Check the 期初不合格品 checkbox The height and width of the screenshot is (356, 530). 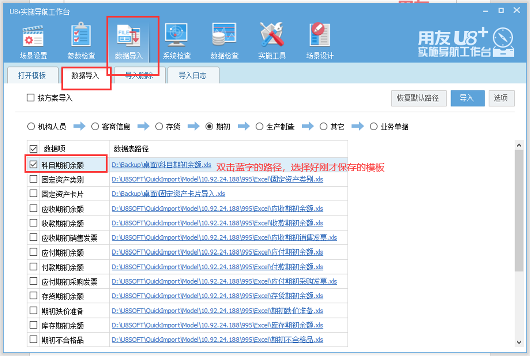coord(33,339)
